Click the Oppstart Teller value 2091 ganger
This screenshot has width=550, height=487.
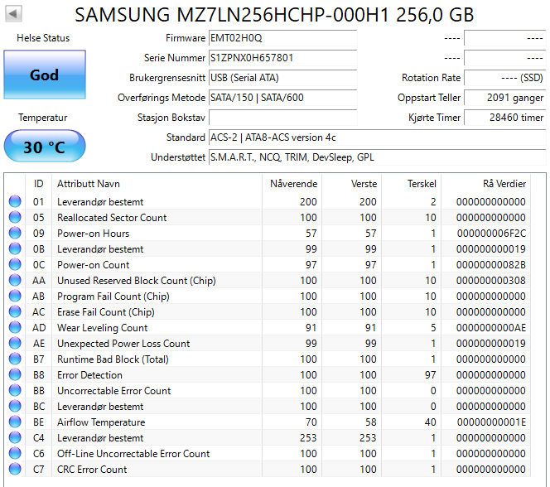[505, 98]
